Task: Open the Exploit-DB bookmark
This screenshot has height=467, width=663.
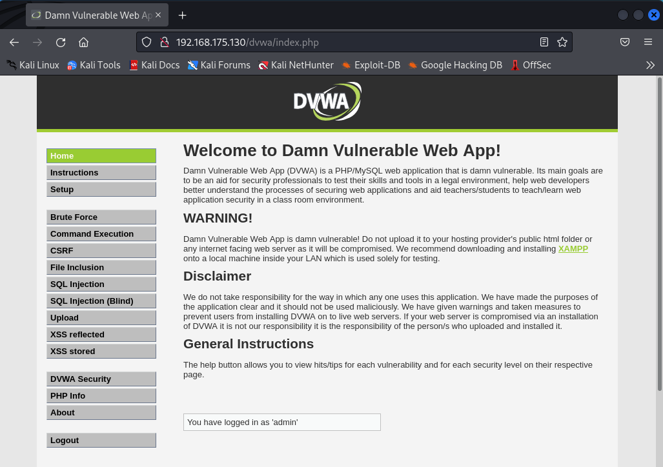Action: (x=371, y=65)
